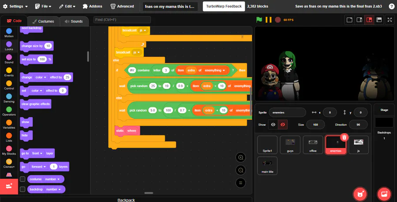Select the Control block category

tap(9, 85)
